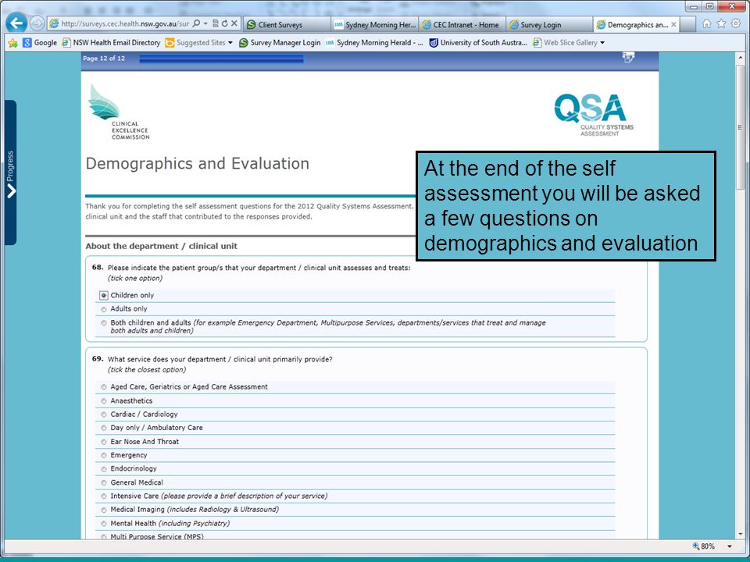The width and height of the screenshot is (750, 562).
Task: Choose Cardiac / Cardiology option
Action: click(104, 414)
